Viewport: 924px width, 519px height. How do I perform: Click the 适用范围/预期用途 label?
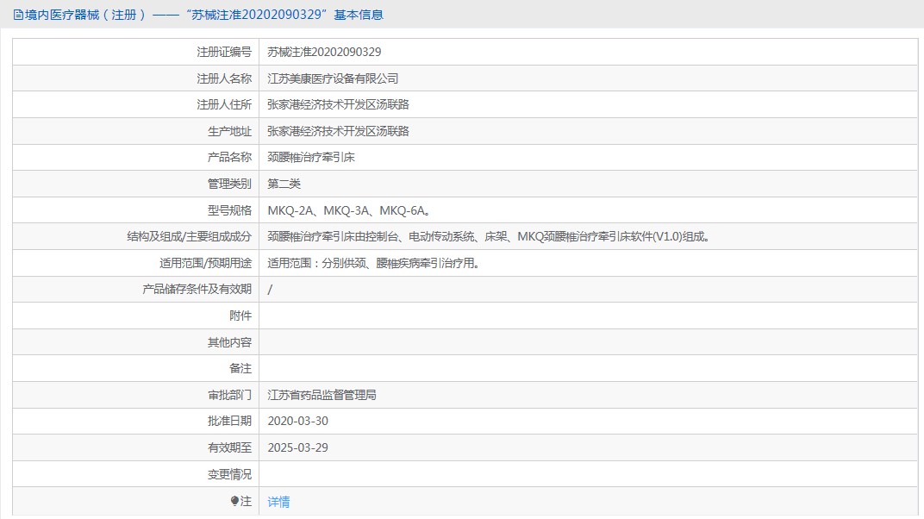pos(205,263)
